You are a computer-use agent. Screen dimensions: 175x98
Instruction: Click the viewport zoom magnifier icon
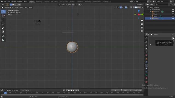click(x=142, y=21)
